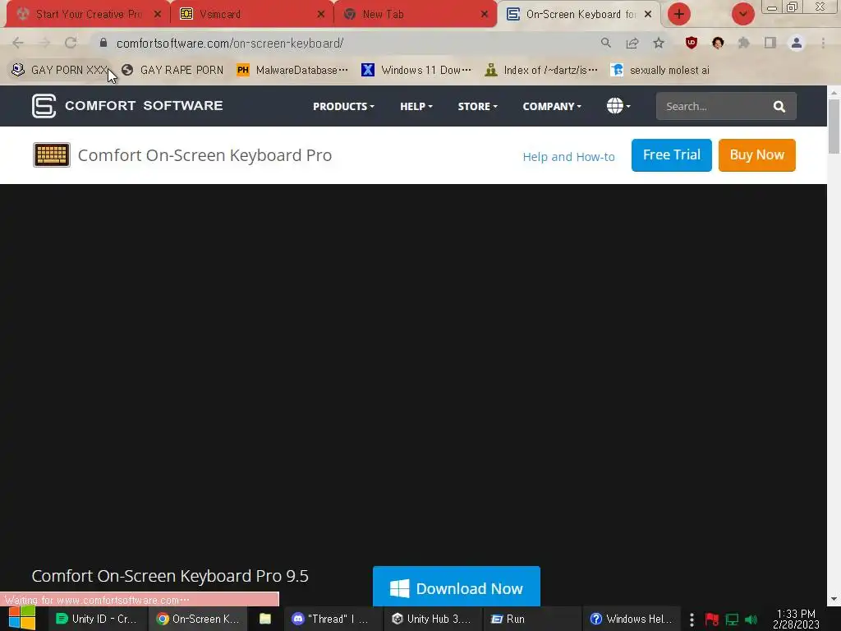Image resolution: width=841 pixels, height=631 pixels.
Task: Open the MalwareDatabase bookmark
Action: tap(292, 70)
